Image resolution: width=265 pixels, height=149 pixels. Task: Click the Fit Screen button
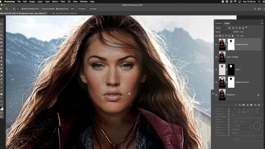pyautogui.click(x=82, y=9)
